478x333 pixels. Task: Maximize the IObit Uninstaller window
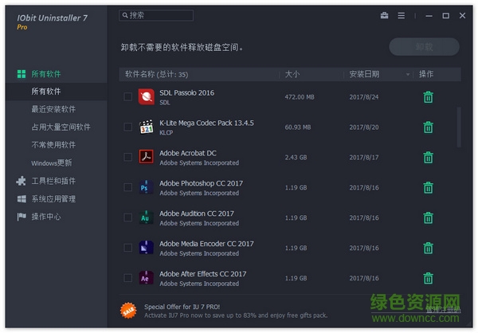click(x=445, y=16)
